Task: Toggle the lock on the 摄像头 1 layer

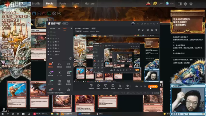Action: click(51, 51)
